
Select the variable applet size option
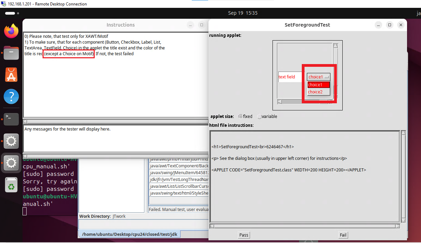tap(260, 117)
